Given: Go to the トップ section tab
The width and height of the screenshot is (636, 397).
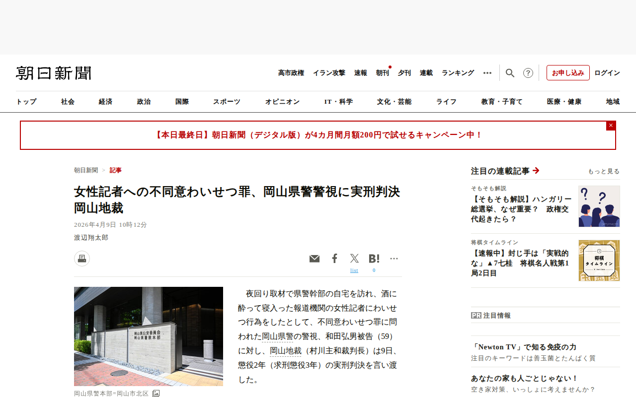Looking at the screenshot, I should (x=26, y=102).
